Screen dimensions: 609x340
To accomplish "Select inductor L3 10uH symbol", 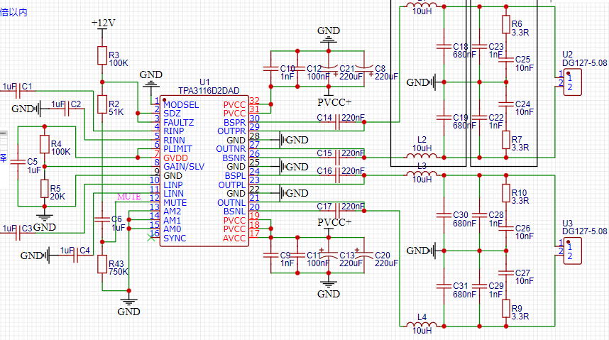I will pyautogui.click(x=422, y=174).
